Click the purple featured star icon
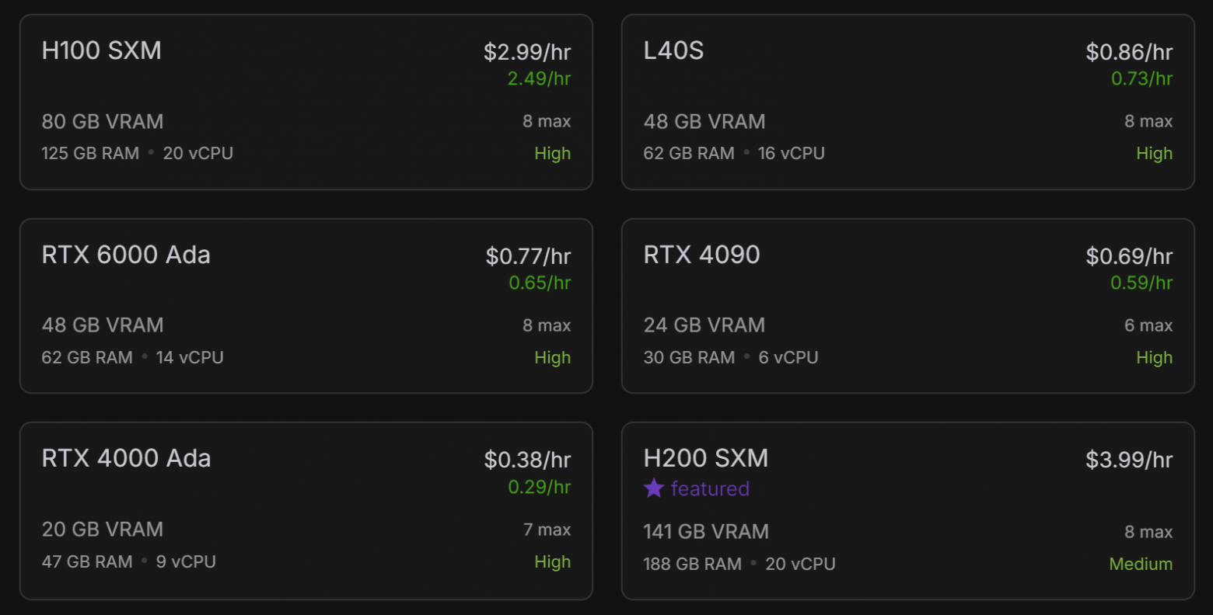 point(654,488)
